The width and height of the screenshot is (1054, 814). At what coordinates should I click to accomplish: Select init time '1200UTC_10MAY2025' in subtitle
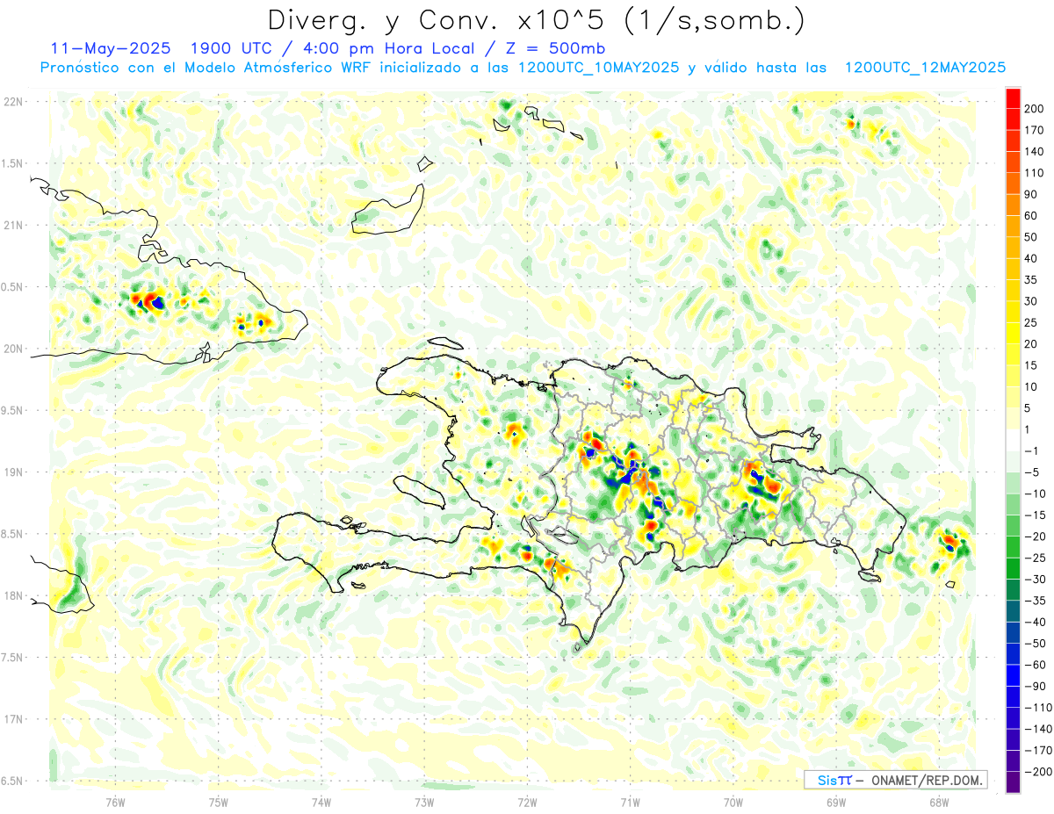[598, 68]
